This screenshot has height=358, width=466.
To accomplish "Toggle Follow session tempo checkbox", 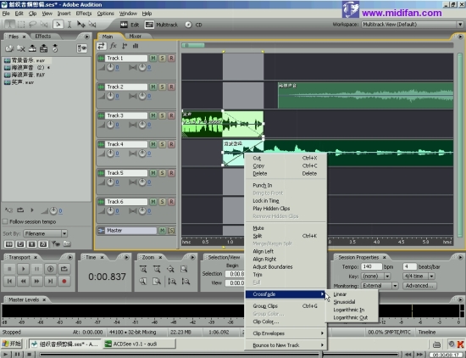I will (x=5, y=221).
